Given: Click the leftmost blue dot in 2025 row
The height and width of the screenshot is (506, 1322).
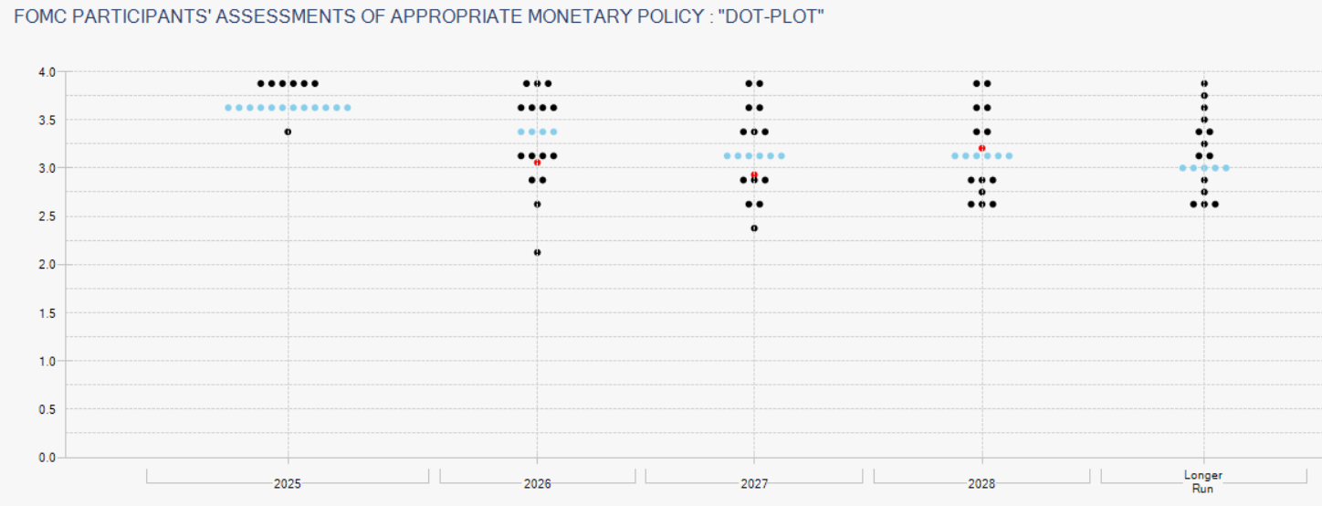Looking at the screenshot, I should point(228,108).
